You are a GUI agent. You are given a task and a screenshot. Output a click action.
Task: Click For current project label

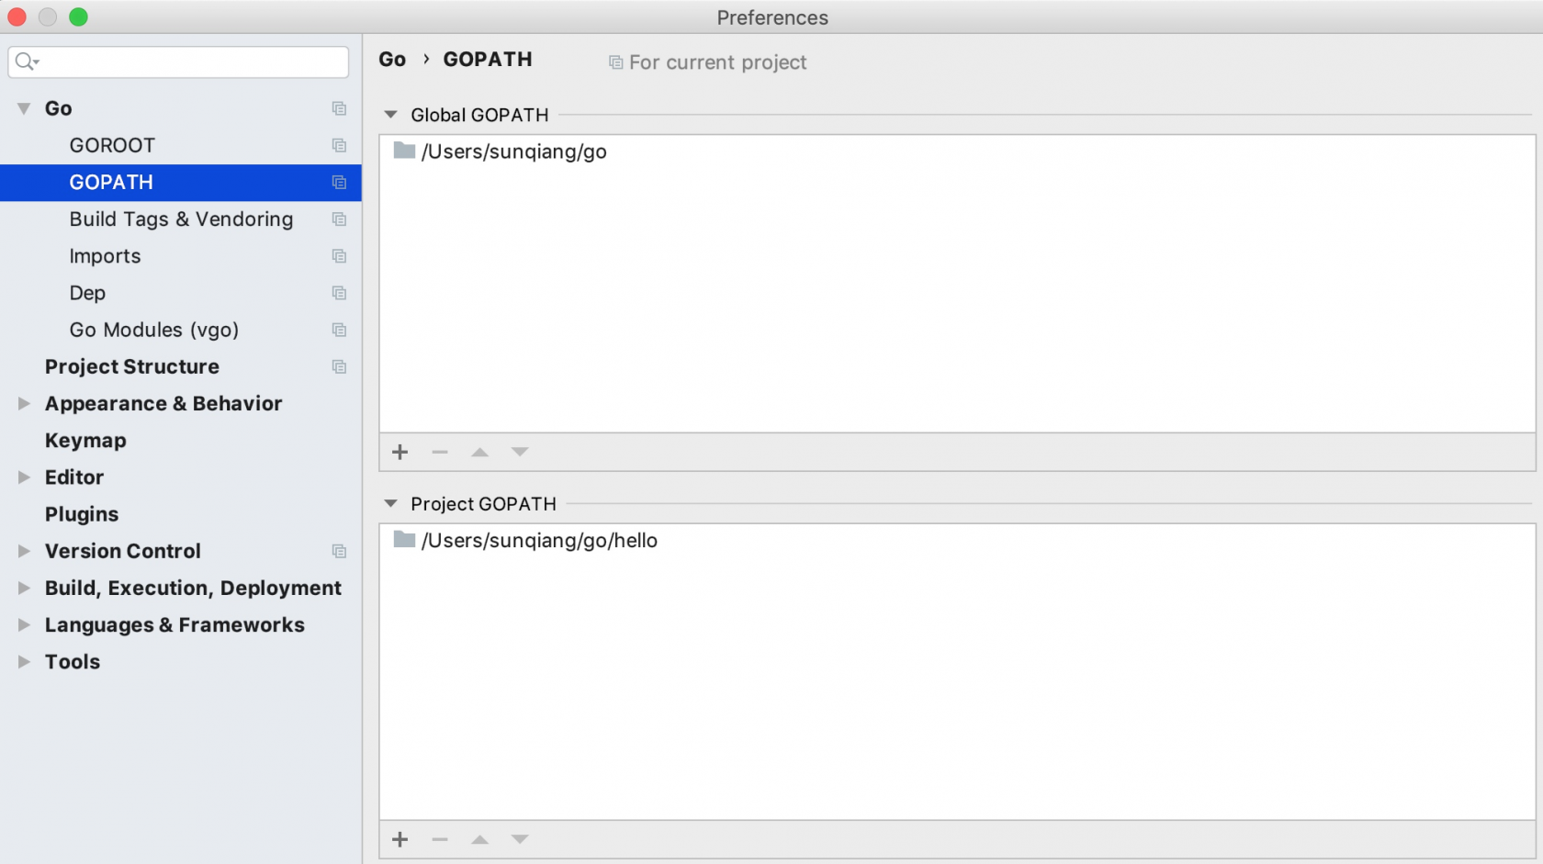(717, 62)
